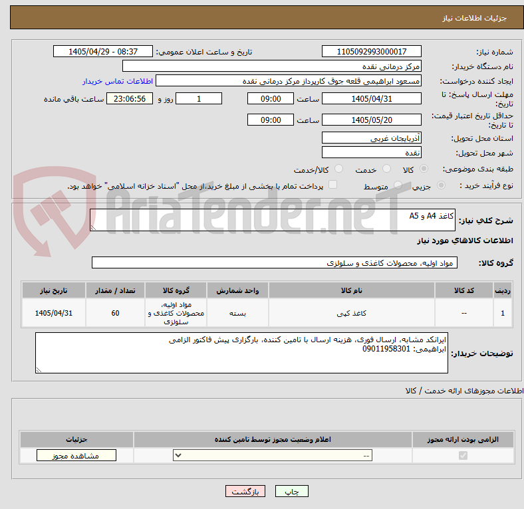Select the متوسط purchase type radio
This screenshot has height=509, width=524.
click(x=398, y=185)
